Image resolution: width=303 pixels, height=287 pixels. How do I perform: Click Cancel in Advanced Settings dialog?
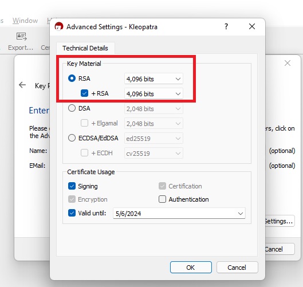click(x=237, y=268)
